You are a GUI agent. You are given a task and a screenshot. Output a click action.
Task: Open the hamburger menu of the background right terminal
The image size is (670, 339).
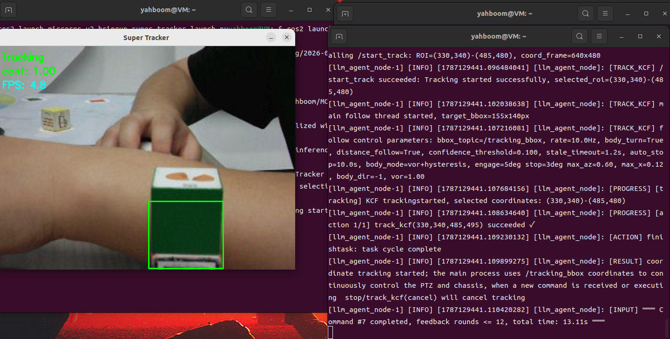[x=604, y=14]
